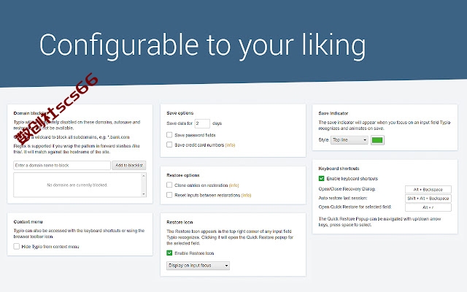
Task: Open the Style Top line dropdown
Action: tap(350, 139)
